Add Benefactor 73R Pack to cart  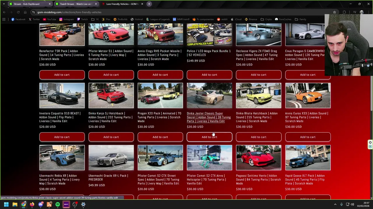(x=62, y=75)
